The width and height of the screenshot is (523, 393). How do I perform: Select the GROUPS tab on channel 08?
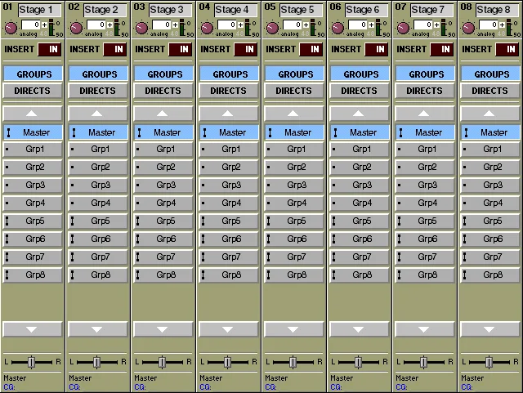[490, 74]
